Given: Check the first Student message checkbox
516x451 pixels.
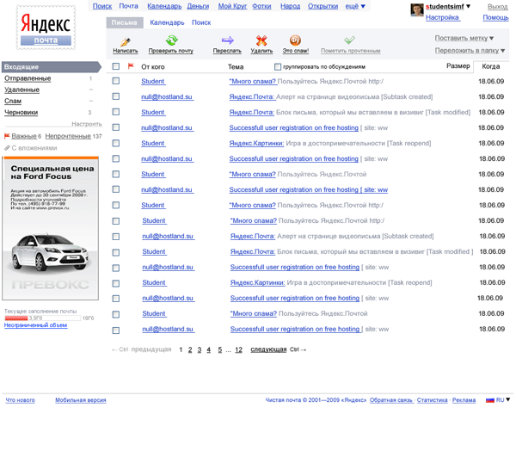Looking at the screenshot, I should coord(116,82).
